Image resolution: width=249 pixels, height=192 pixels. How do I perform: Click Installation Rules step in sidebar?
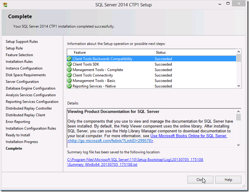click(x=19, y=62)
